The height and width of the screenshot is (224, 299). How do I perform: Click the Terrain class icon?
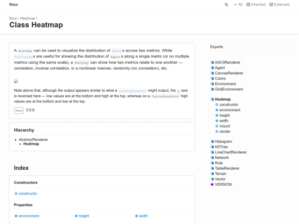212,174
